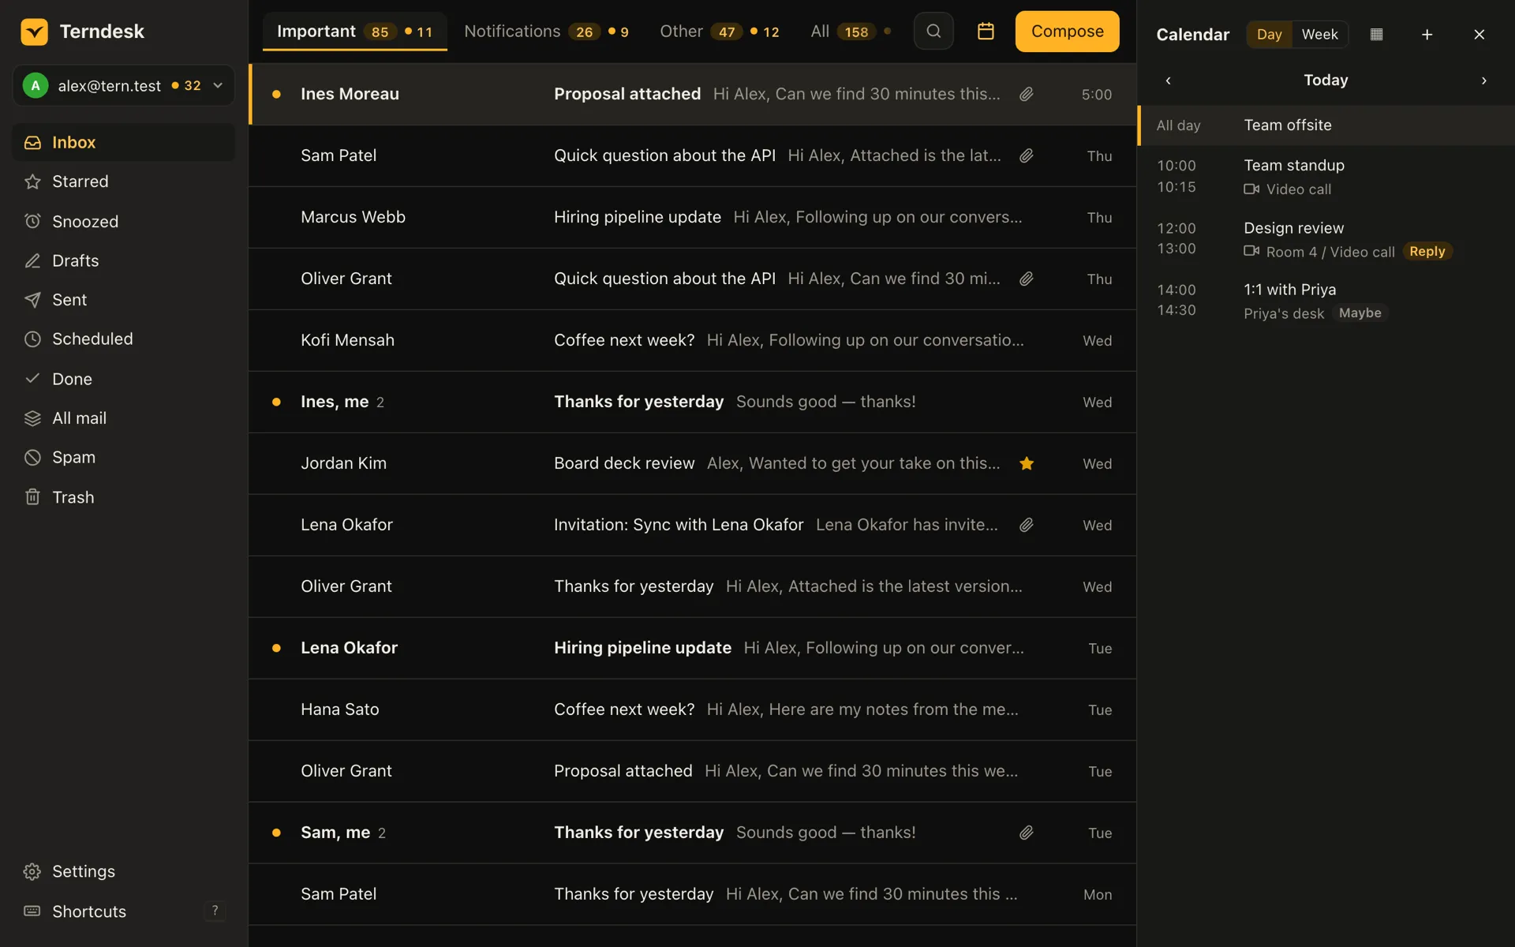
Task: Switch to the All tab
Action: tap(851, 32)
